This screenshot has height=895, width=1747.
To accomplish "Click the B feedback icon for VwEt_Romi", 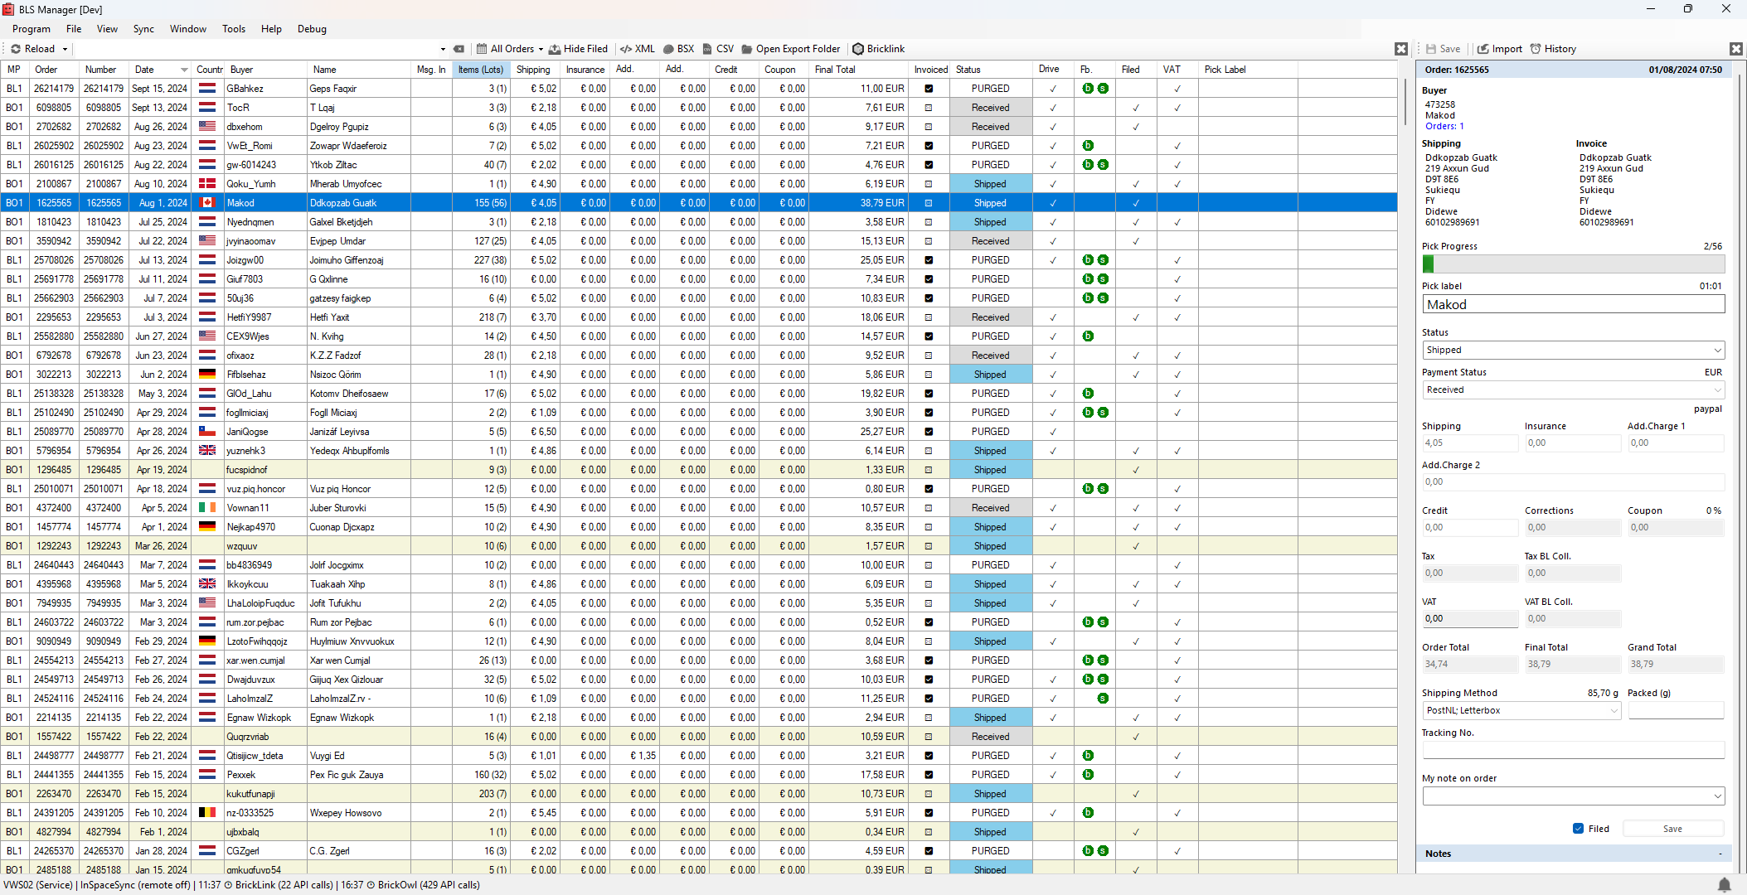I will point(1088,146).
